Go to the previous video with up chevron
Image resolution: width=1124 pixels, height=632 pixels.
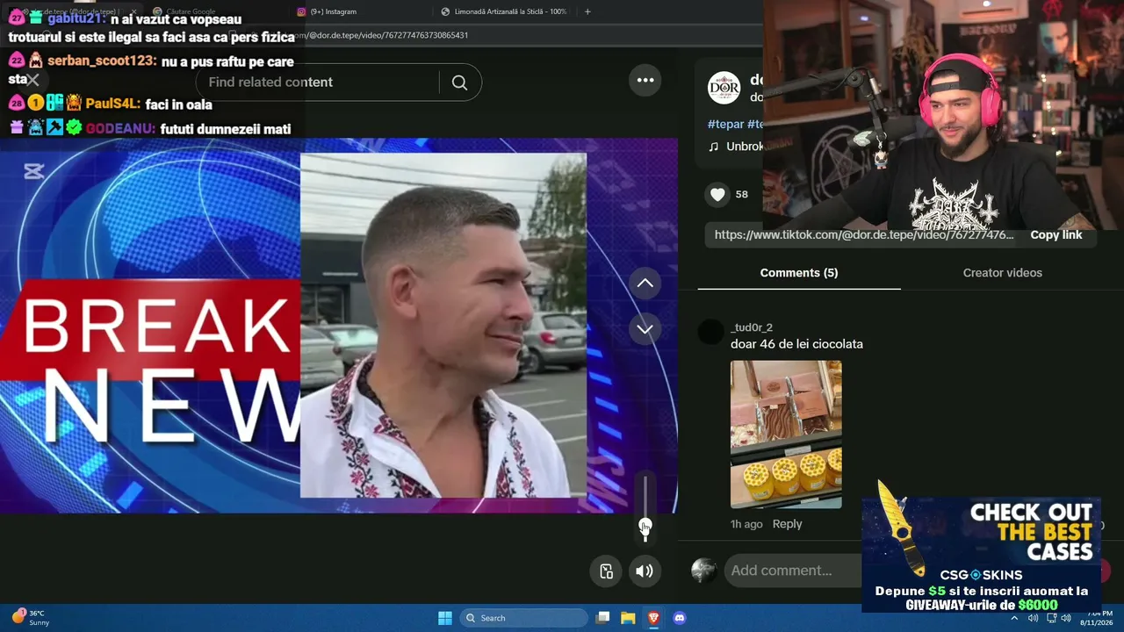(645, 284)
